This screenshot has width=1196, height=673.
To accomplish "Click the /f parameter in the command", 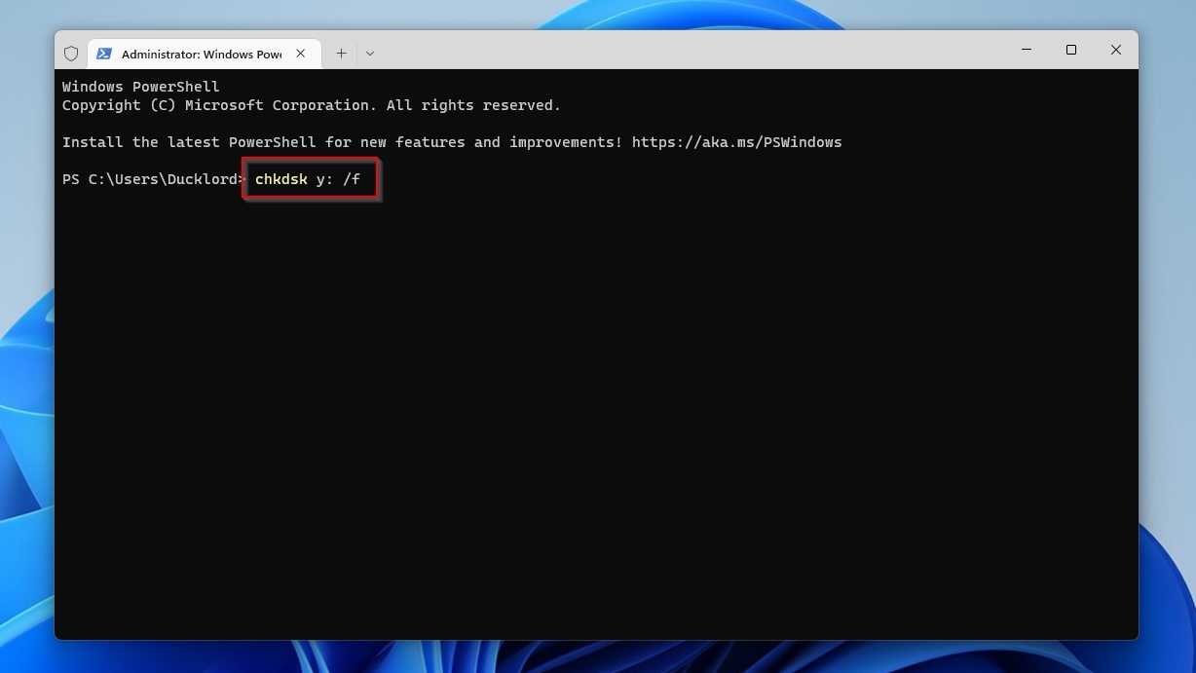I will click(352, 179).
